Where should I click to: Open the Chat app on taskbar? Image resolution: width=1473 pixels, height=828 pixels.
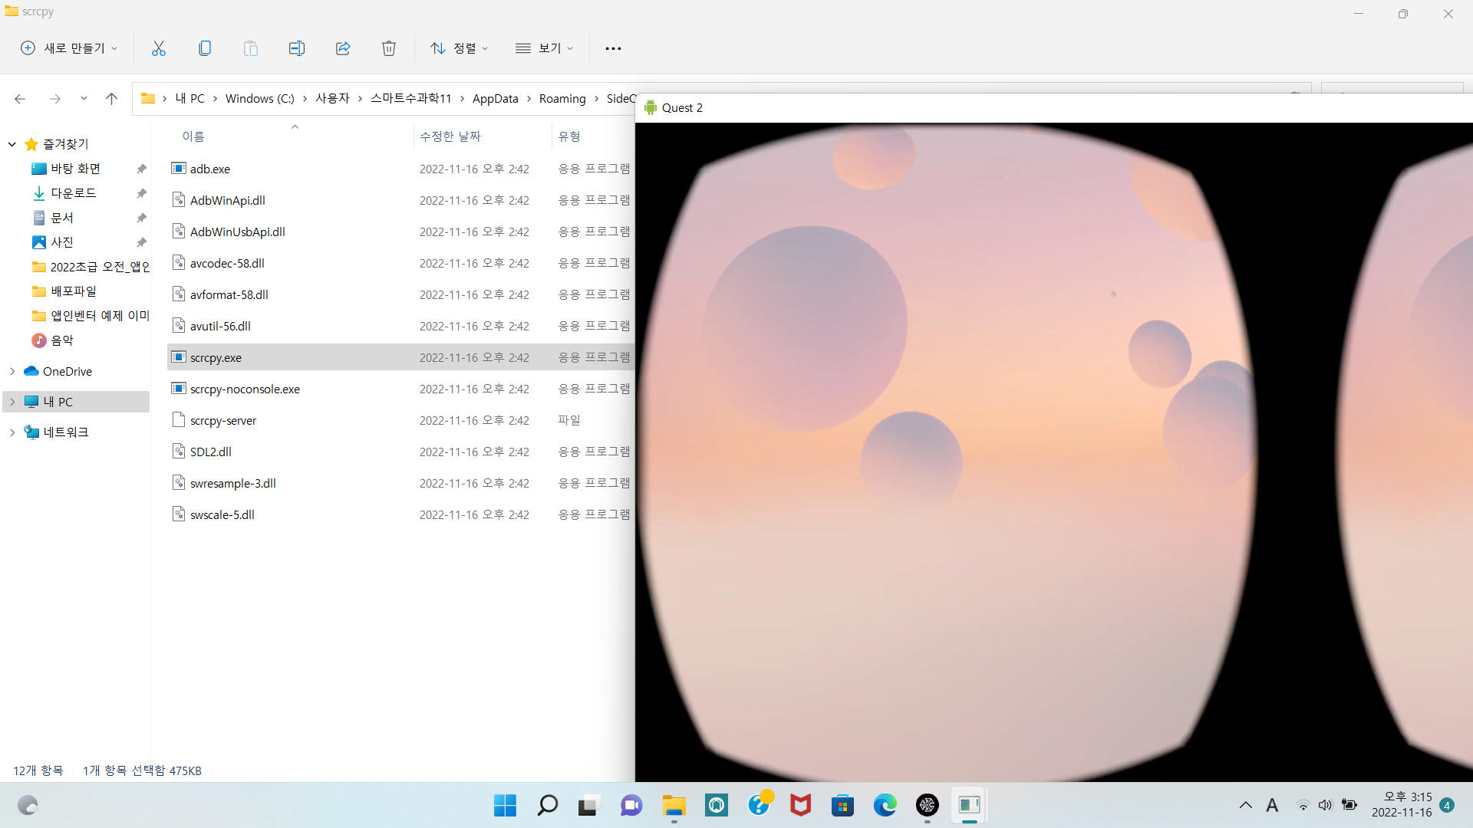(631, 805)
